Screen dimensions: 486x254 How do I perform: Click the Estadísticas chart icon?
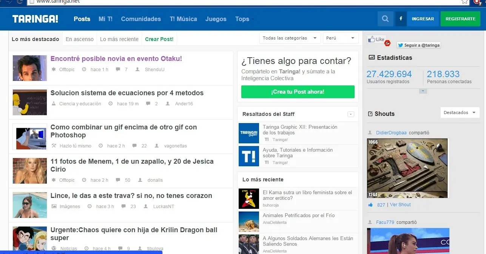372,58
